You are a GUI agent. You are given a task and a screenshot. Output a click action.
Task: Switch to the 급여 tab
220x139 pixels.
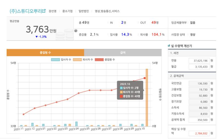click(x=123, y=53)
